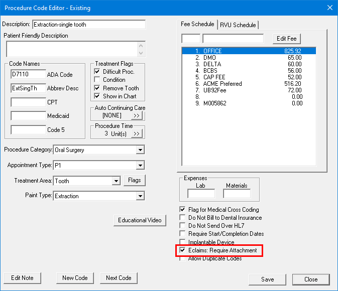Click the Flags button
The height and width of the screenshot is (291, 338).
134,181
